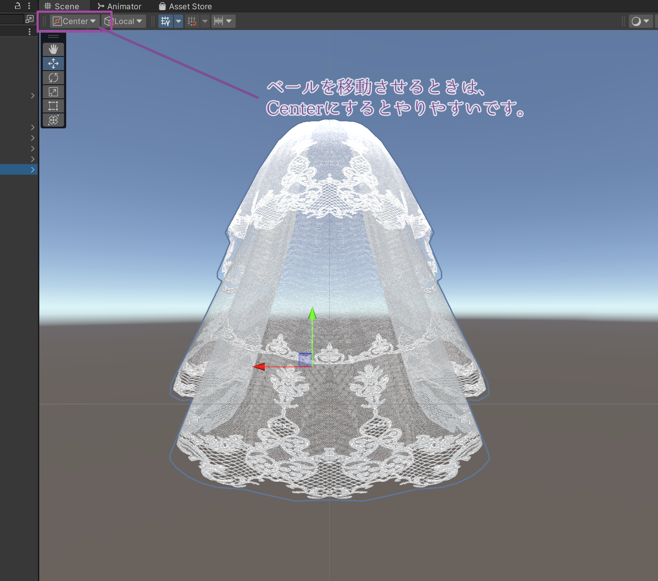The width and height of the screenshot is (658, 581).
Task: Open the tool overlay handle menu
Action: [x=53, y=36]
